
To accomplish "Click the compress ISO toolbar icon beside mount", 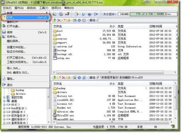I will point(67,14).
